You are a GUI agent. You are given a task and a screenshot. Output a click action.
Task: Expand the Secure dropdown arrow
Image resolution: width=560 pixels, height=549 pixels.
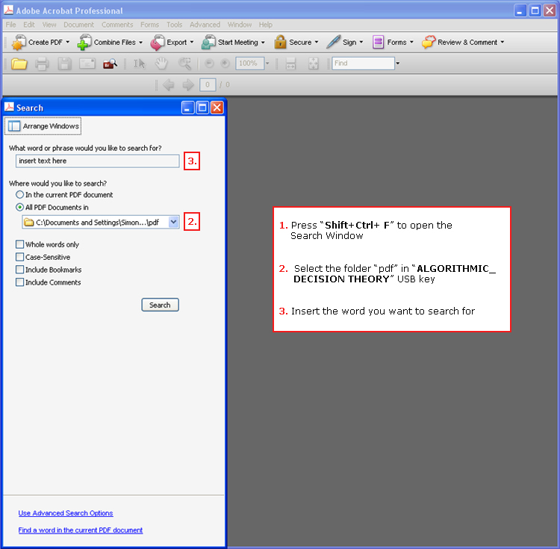tap(317, 42)
